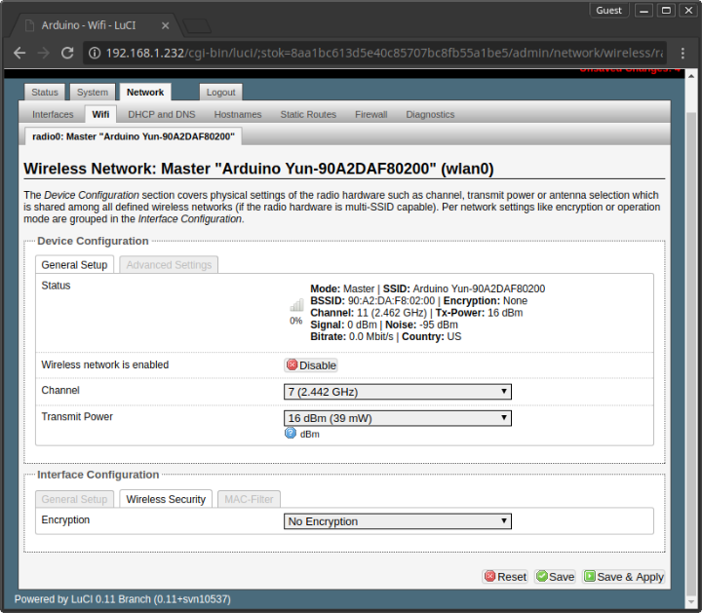The height and width of the screenshot is (613, 702).
Task: Click the SSID Arduino Yun-90A2DAF80200 status text
Action: [x=464, y=288]
